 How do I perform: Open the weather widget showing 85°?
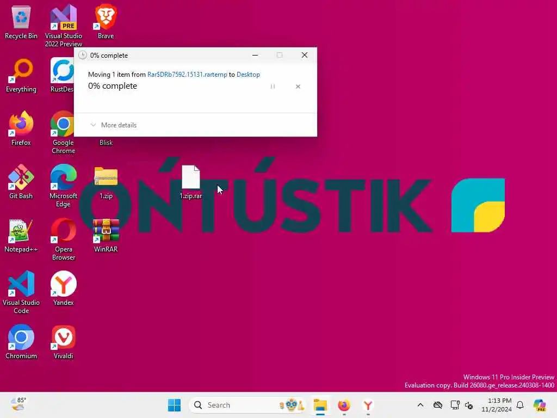point(18,404)
